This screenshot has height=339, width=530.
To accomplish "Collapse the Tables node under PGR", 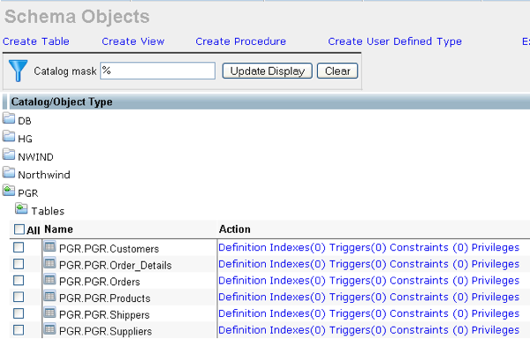I will 21,208.
